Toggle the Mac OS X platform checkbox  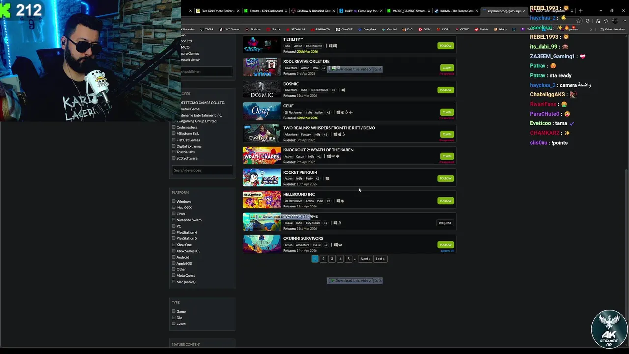pos(173,207)
